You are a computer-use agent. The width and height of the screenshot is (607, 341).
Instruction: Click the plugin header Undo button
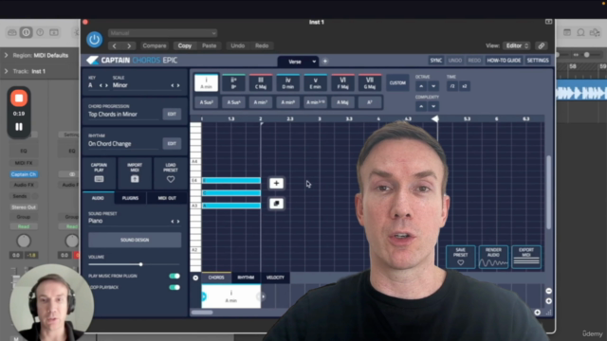click(238, 45)
